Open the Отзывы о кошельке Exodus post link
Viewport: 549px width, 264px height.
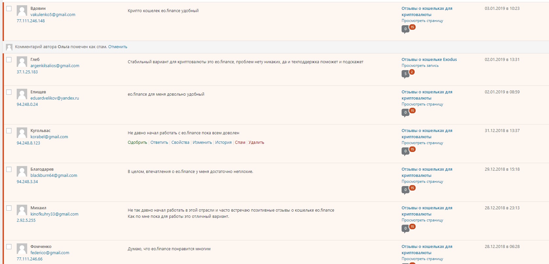click(429, 60)
